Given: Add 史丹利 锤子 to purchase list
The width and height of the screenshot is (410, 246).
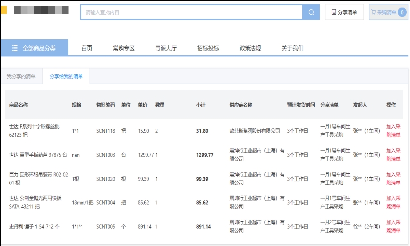Looking at the screenshot, I should tap(393, 226).
